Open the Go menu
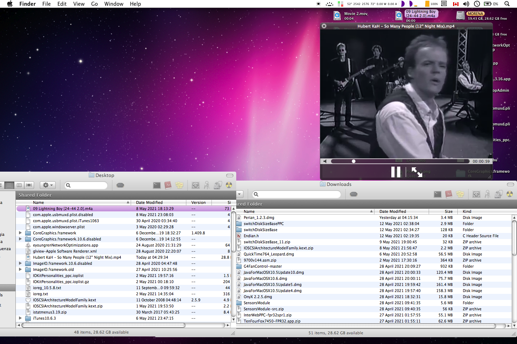Image resolution: width=517 pixels, height=344 pixels. click(x=94, y=4)
